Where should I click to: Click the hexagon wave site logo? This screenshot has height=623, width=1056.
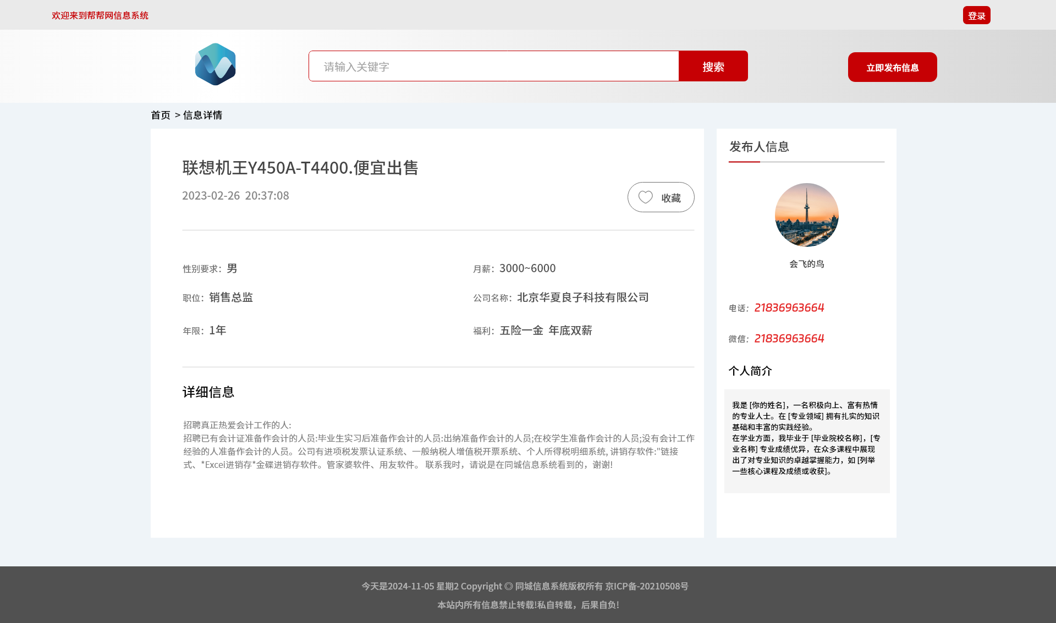point(215,64)
